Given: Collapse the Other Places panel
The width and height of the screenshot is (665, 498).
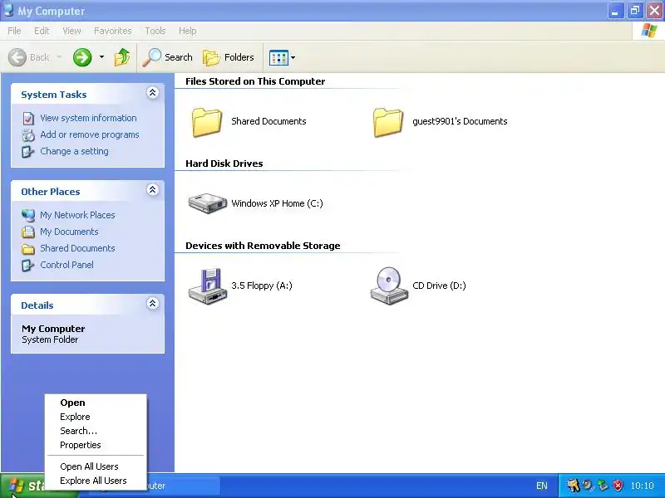Looking at the screenshot, I should 153,189.
